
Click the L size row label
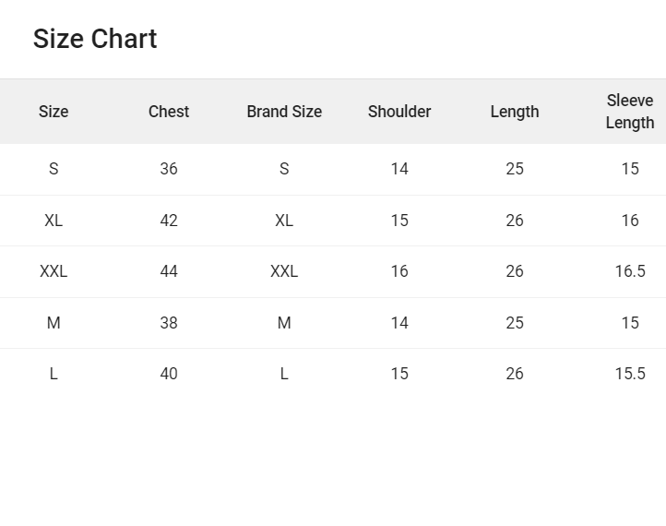(x=54, y=374)
